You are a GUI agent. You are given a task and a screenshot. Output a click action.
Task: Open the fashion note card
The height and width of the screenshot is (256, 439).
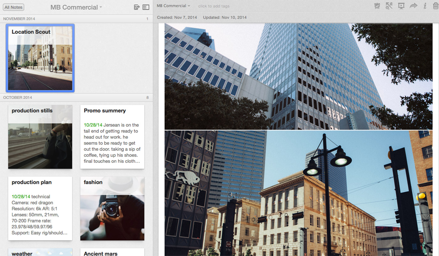point(112,208)
